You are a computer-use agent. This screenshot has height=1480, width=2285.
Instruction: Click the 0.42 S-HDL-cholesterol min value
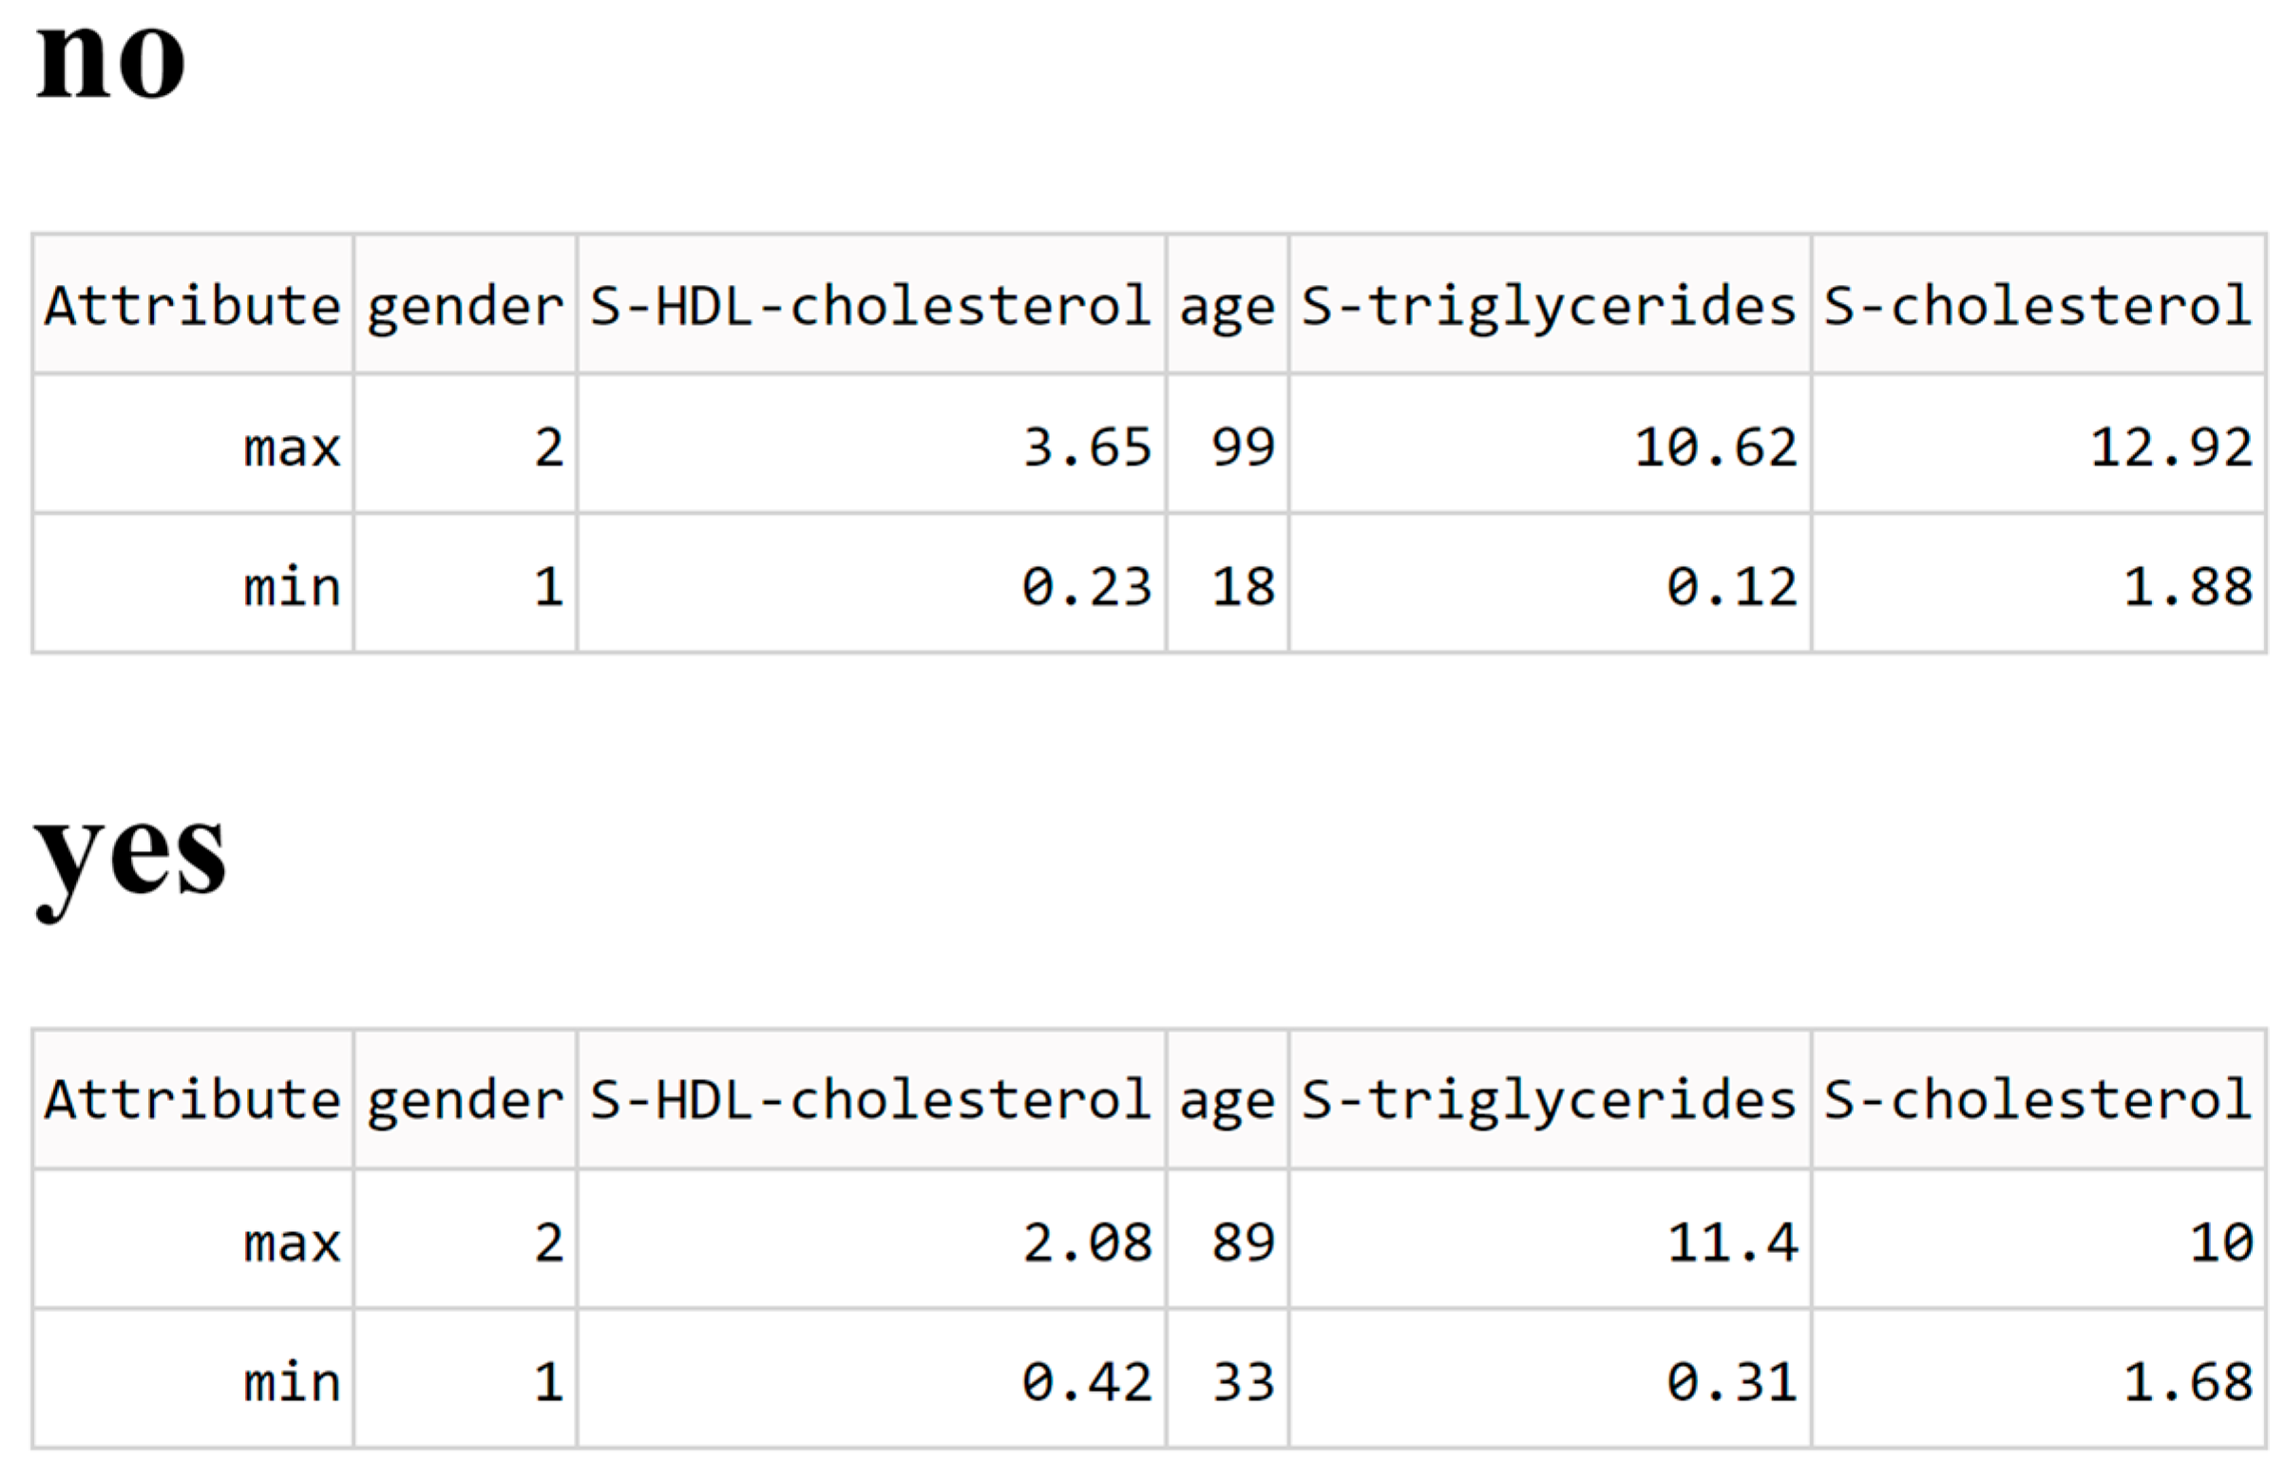(1086, 1382)
